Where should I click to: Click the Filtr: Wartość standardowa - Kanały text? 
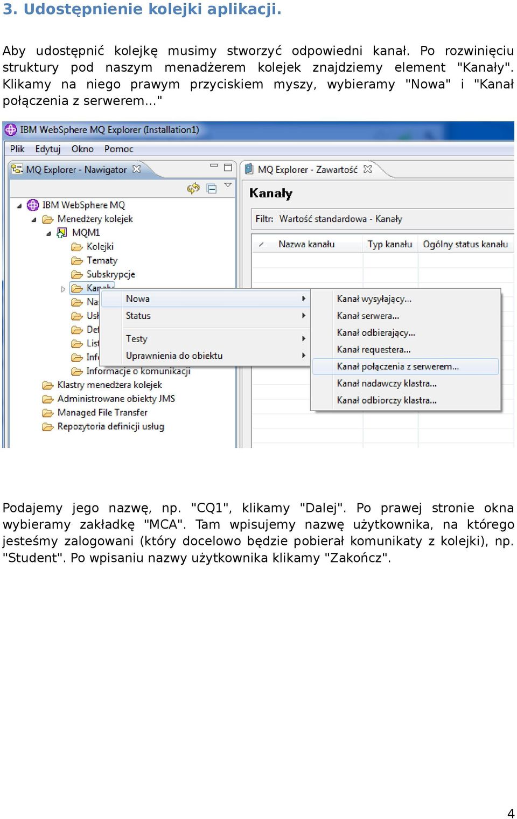[329, 219]
